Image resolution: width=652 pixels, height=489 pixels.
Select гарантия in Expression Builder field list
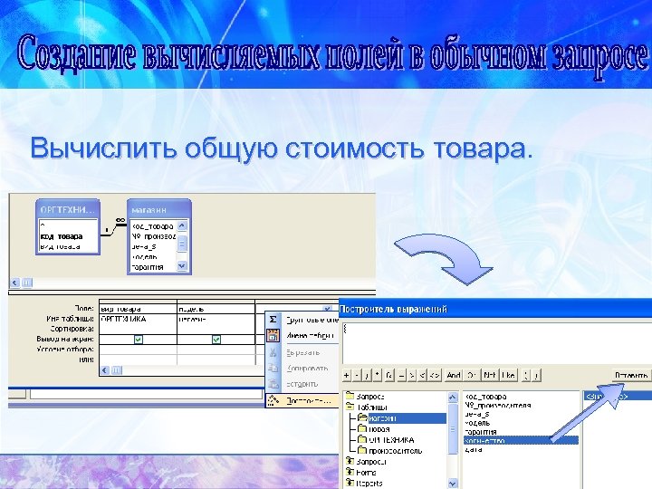coord(480,432)
